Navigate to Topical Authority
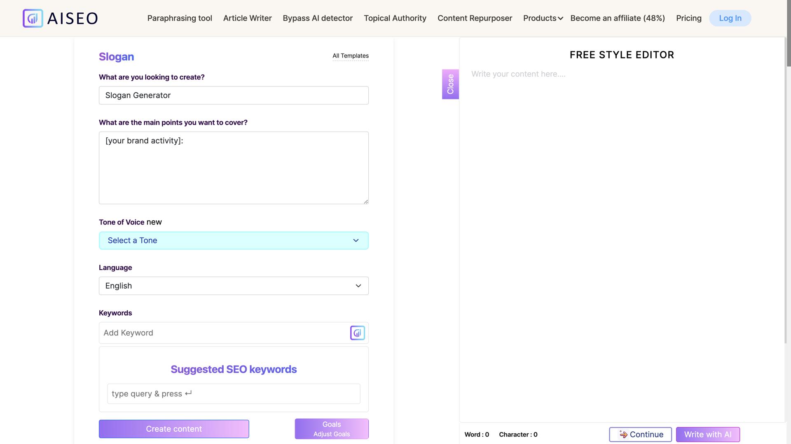791x444 pixels. tap(395, 18)
